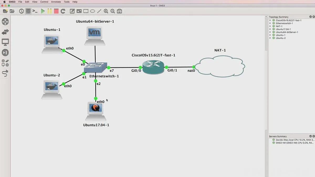315x177 pixels.
Task: Undock the Topology Summary panel
Action: [x=311, y=17]
